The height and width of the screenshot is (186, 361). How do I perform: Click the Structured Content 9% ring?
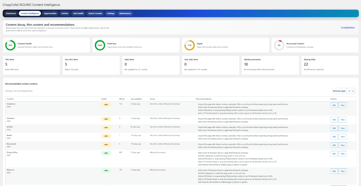[279, 45]
